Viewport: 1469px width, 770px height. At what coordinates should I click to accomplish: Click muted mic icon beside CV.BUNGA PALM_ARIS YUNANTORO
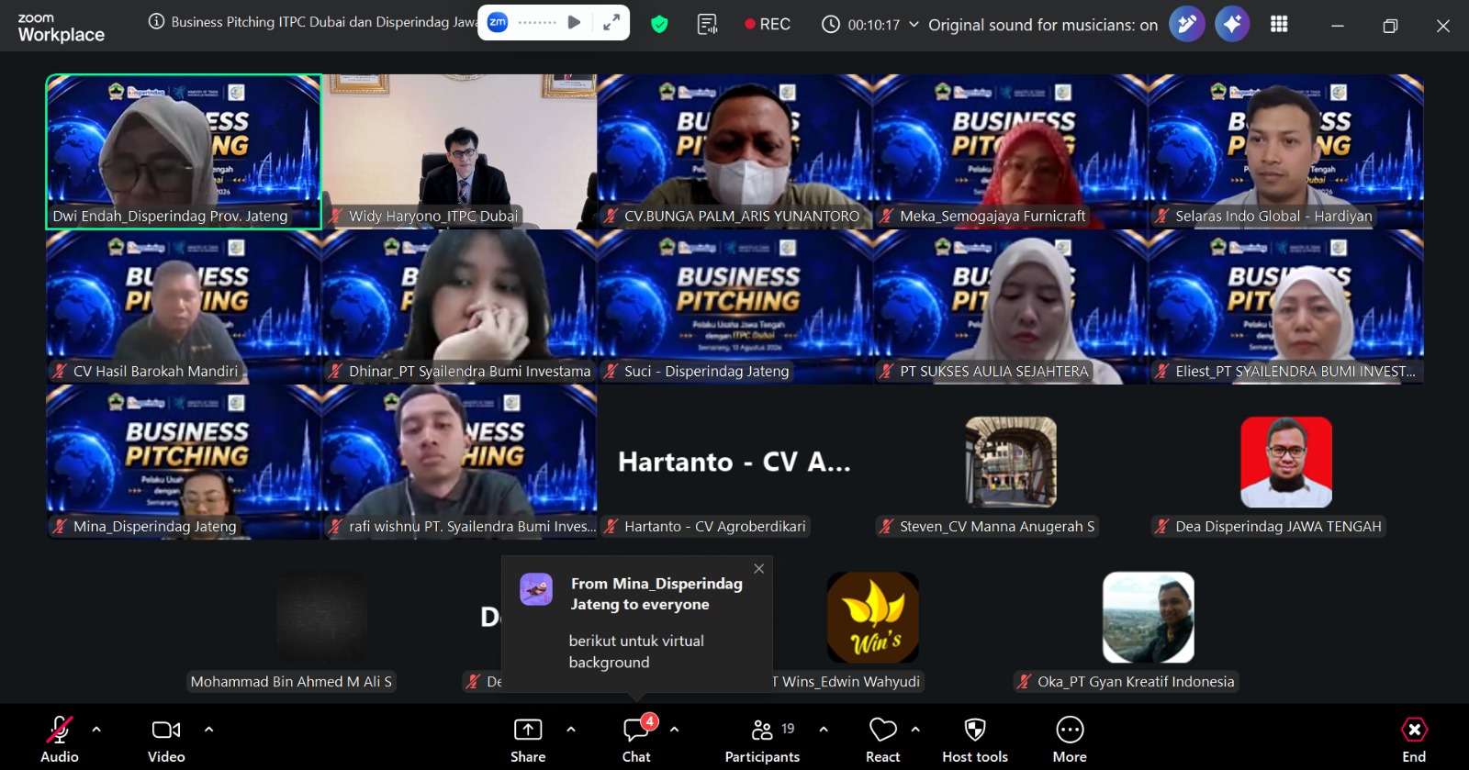[x=611, y=217]
